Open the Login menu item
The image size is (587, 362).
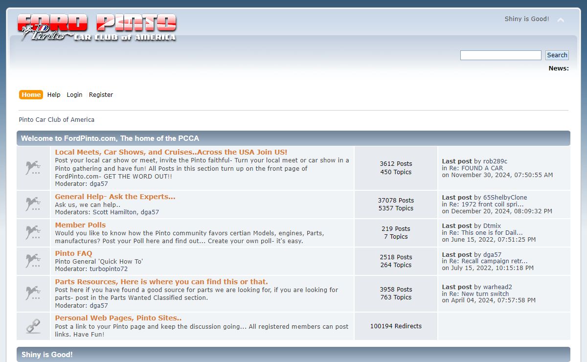click(x=74, y=95)
